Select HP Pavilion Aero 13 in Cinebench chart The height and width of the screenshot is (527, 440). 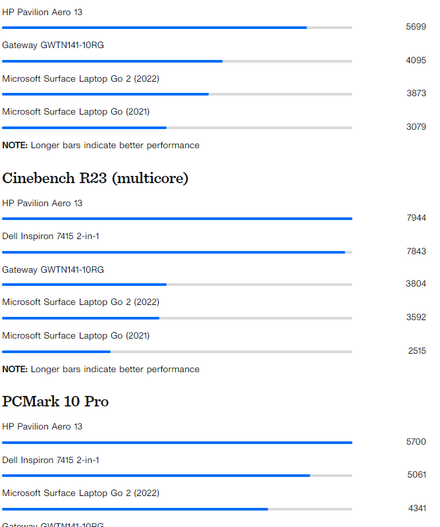[x=42, y=203]
